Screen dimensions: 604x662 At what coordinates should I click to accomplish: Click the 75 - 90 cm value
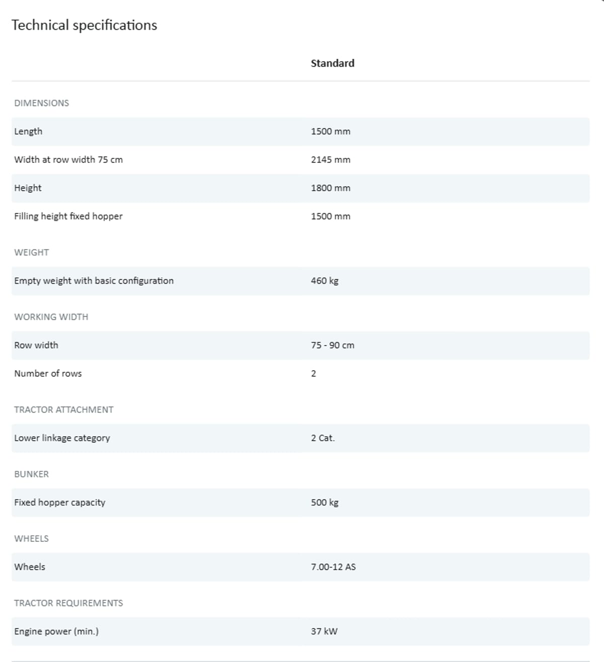pyautogui.click(x=332, y=345)
